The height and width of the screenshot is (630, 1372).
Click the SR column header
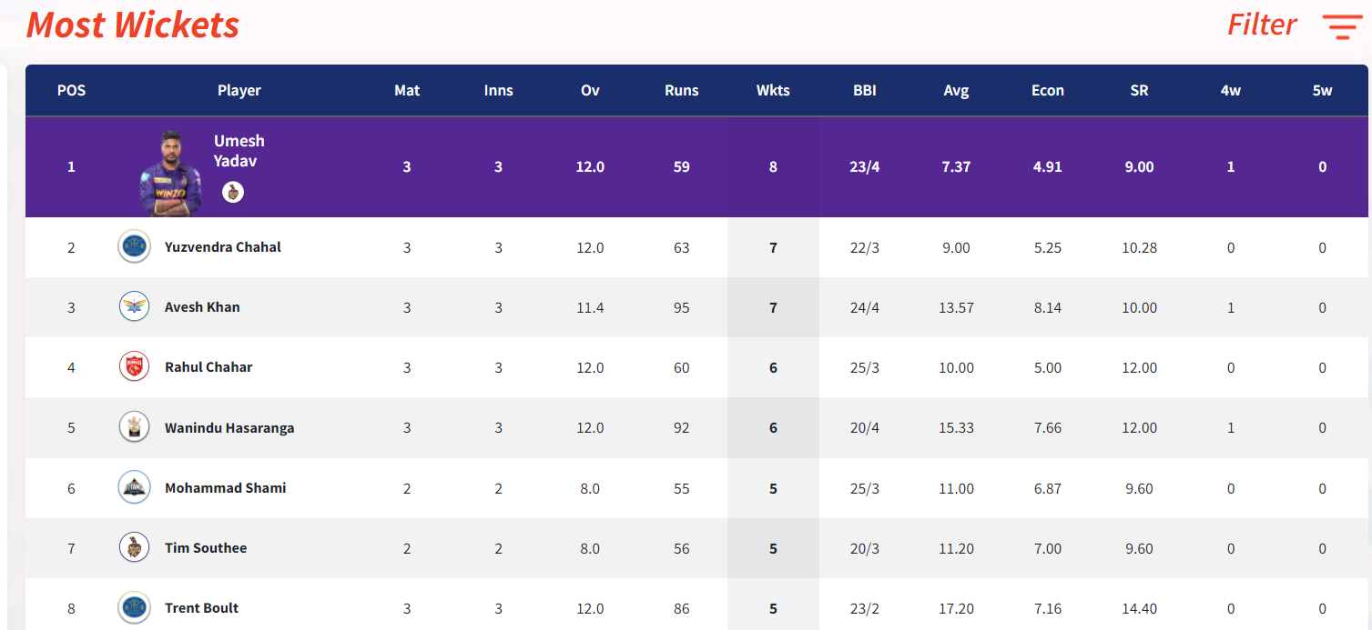(1139, 90)
